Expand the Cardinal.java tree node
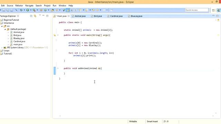The height and width of the screenshot is (124, 221). click(8, 41)
